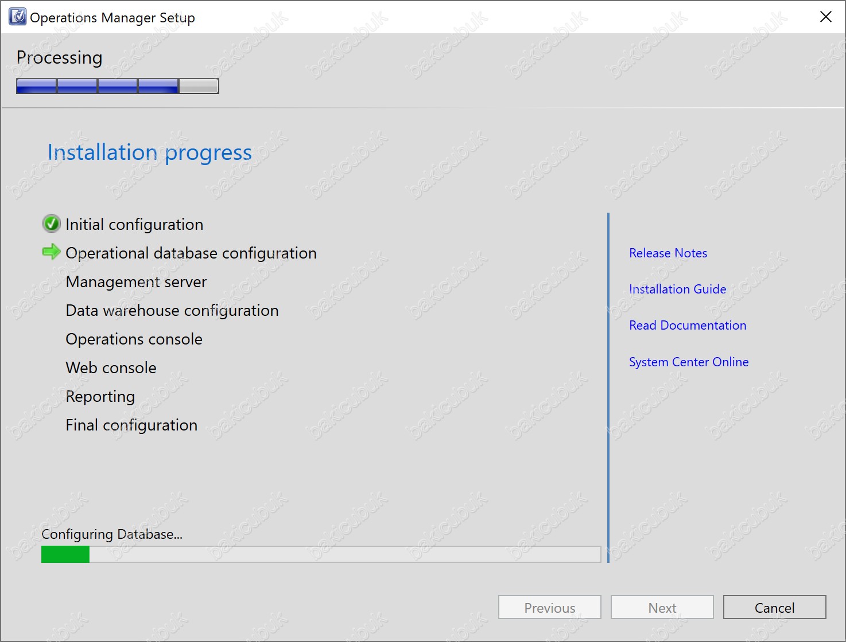Select the Management server step text

[136, 281]
